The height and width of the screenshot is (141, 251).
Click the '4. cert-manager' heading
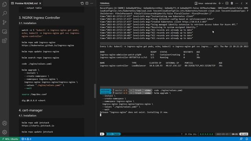pyautogui.click(x=31, y=110)
